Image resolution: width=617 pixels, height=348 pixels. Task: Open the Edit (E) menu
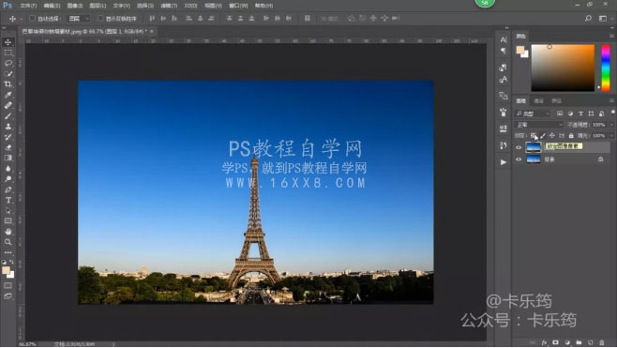[52, 6]
